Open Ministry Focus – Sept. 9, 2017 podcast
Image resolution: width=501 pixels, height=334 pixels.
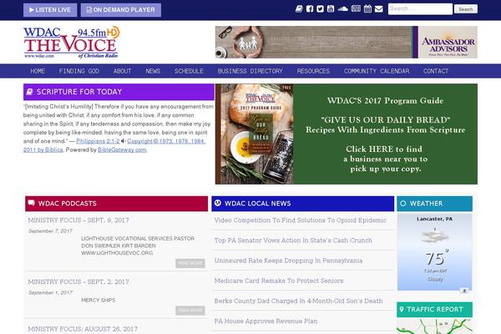tap(78, 220)
